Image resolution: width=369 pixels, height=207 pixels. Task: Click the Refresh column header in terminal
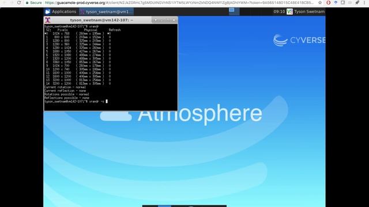[x=115, y=30]
